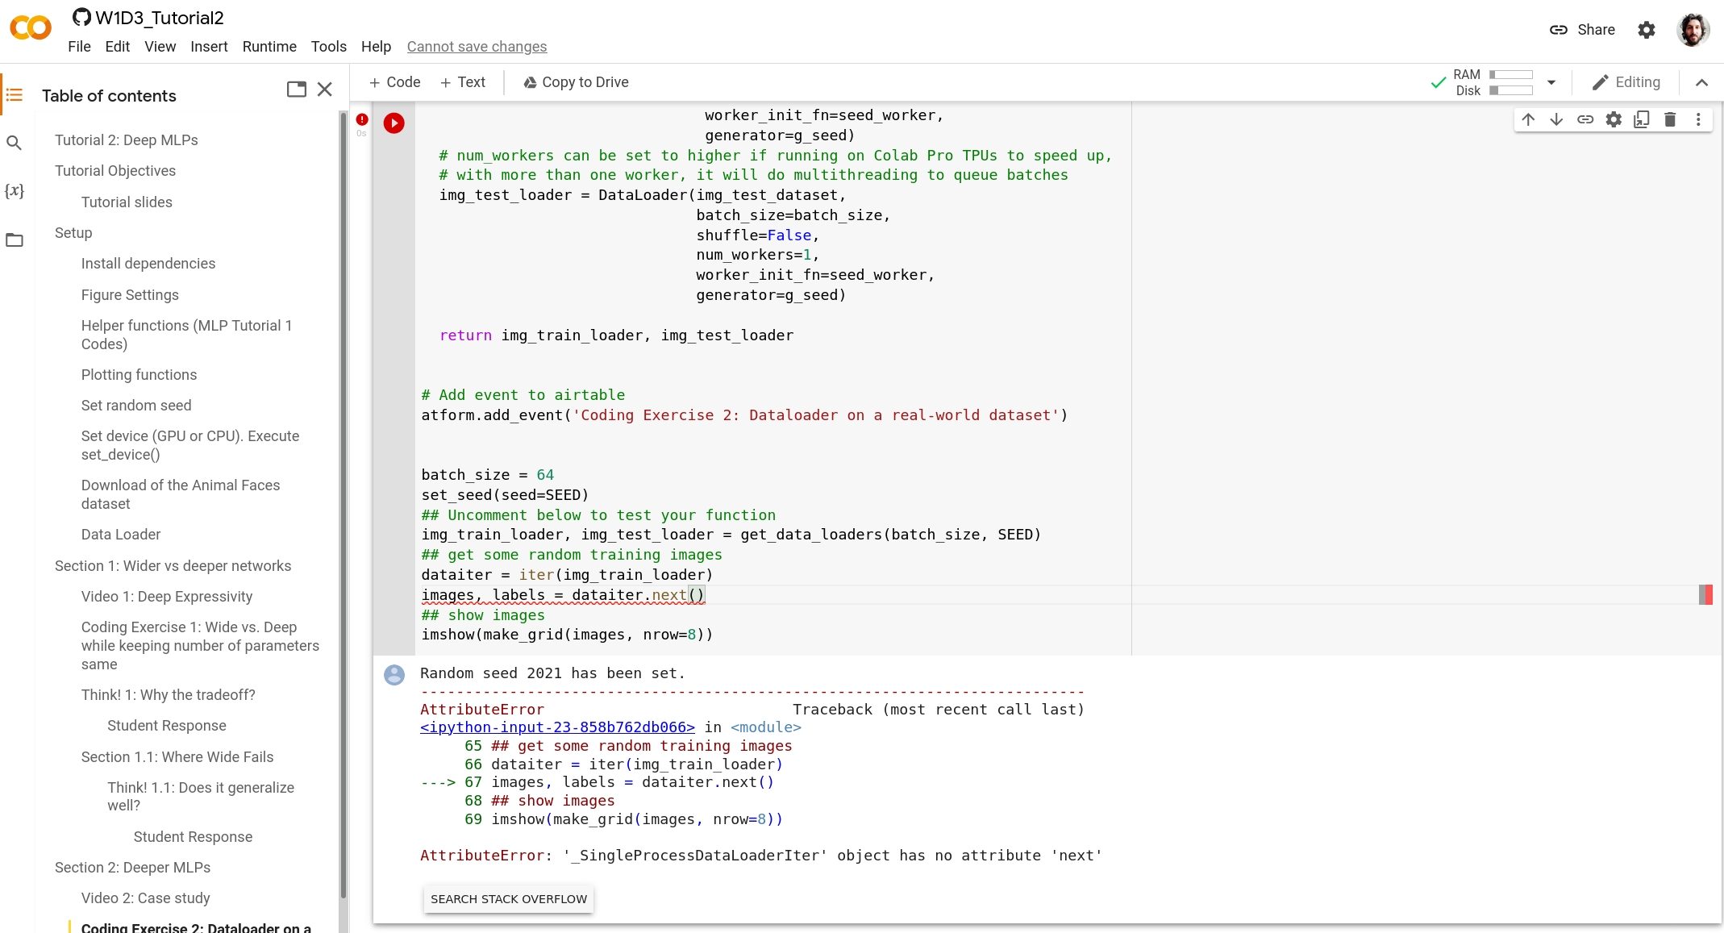
Task: Open the Table of contents in new tab
Action: pyautogui.click(x=296, y=89)
